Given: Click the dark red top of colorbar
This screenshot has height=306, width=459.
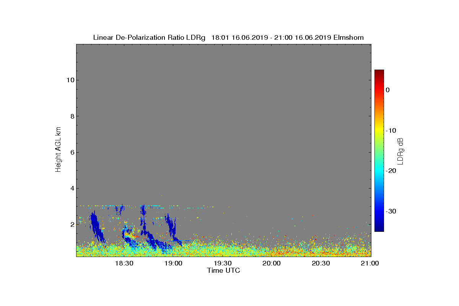Looking at the screenshot, I should (379, 72).
